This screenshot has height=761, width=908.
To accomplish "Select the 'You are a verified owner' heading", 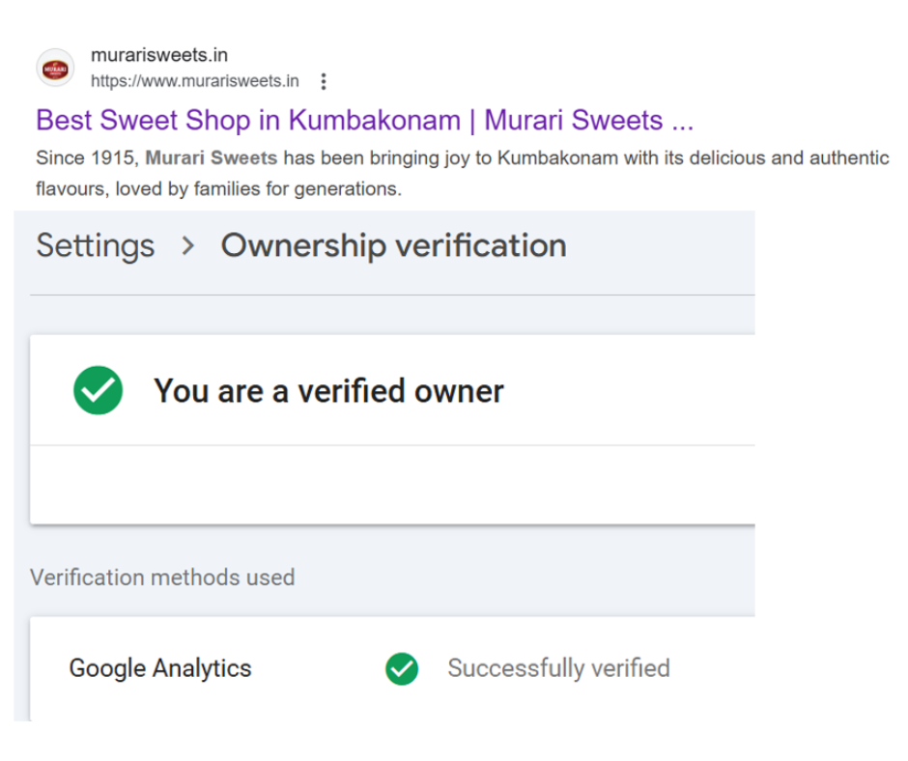I will (328, 391).
